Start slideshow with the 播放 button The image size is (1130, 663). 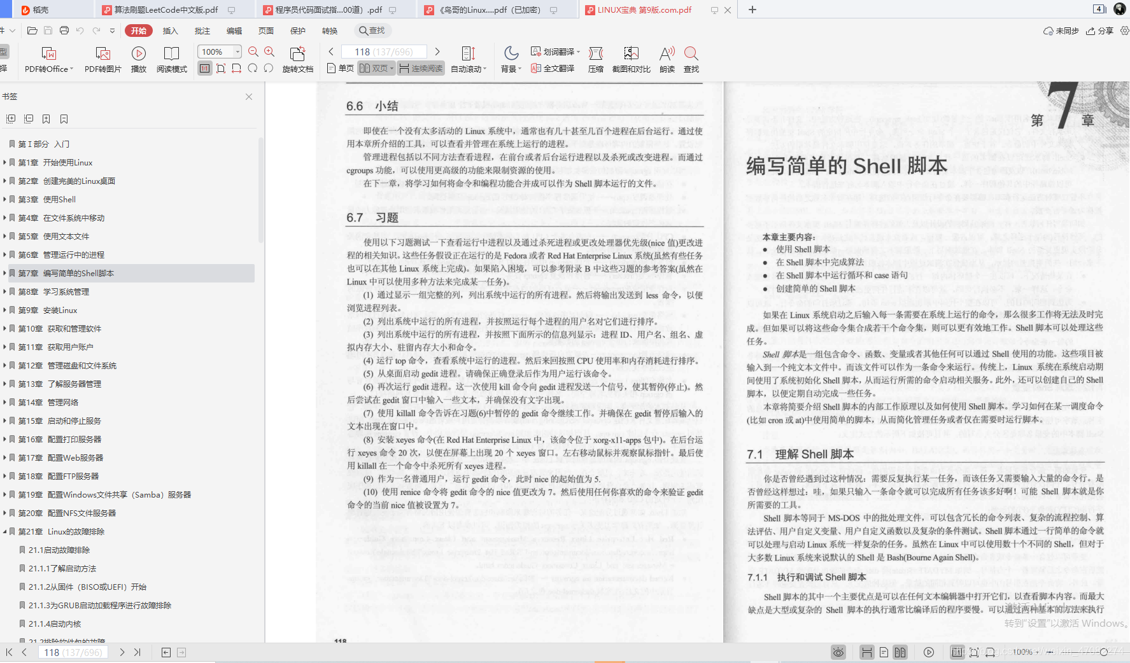139,59
